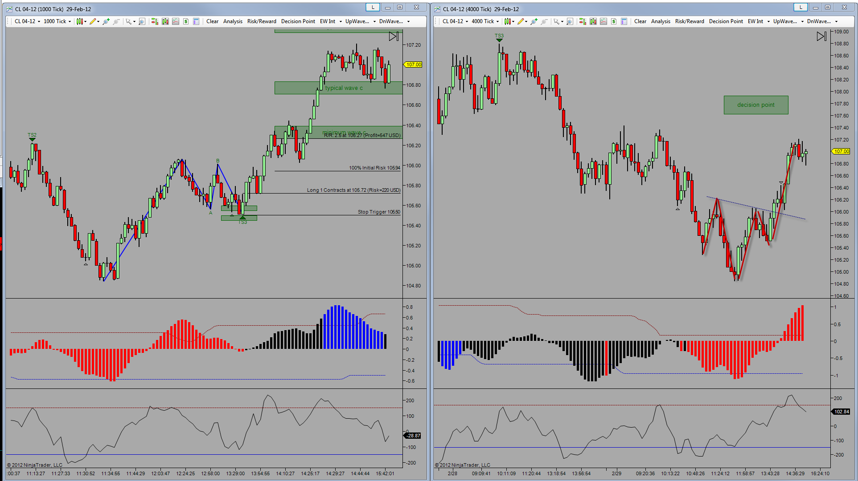This screenshot has height=481, width=858.
Task: Click the TS2 marker on 1000 Tick chart
Action: [32, 137]
